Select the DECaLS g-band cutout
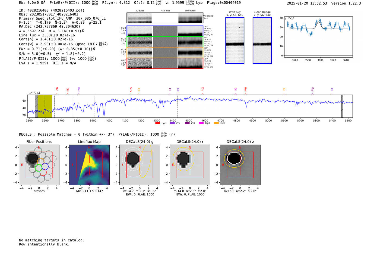The height and width of the screenshot is (259, 380). click(x=140, y=165)
